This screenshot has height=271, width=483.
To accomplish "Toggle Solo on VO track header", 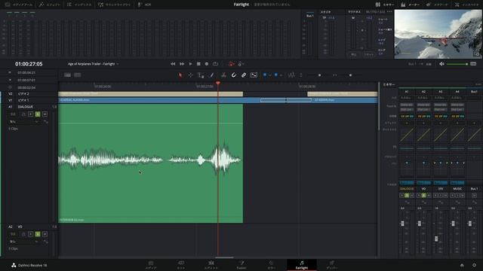I will click(38, 234).
